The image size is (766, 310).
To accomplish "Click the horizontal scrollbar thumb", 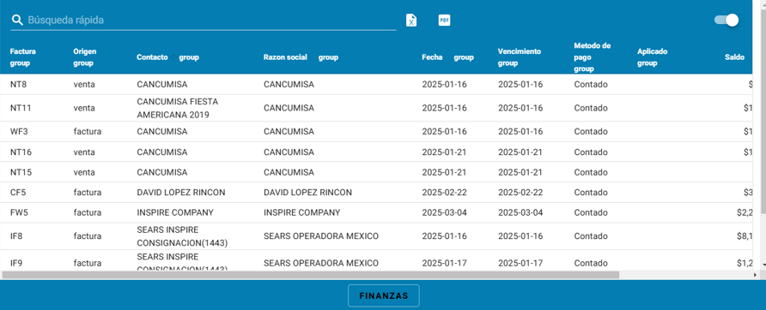I will pyautogui.click(x=311, y=275).
